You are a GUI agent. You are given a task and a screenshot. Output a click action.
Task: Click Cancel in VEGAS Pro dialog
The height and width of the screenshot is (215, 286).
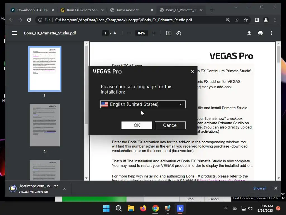[x=170, y=125]
